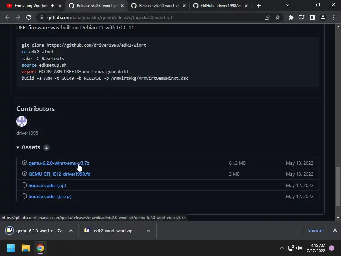Mute the Emulating Windows tab audio icon
Screen dimensions: 341x256
point(53,6)
